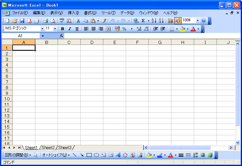
Task: Open the Font Color dropdown arrow in formatting toolbar
Action: point(198,29)
